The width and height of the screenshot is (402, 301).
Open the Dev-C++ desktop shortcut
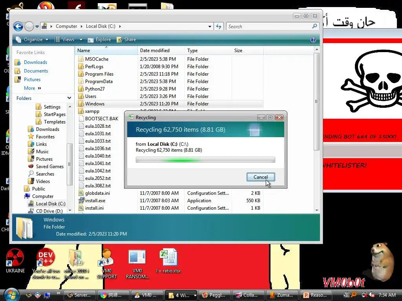[x=46, y=264]
